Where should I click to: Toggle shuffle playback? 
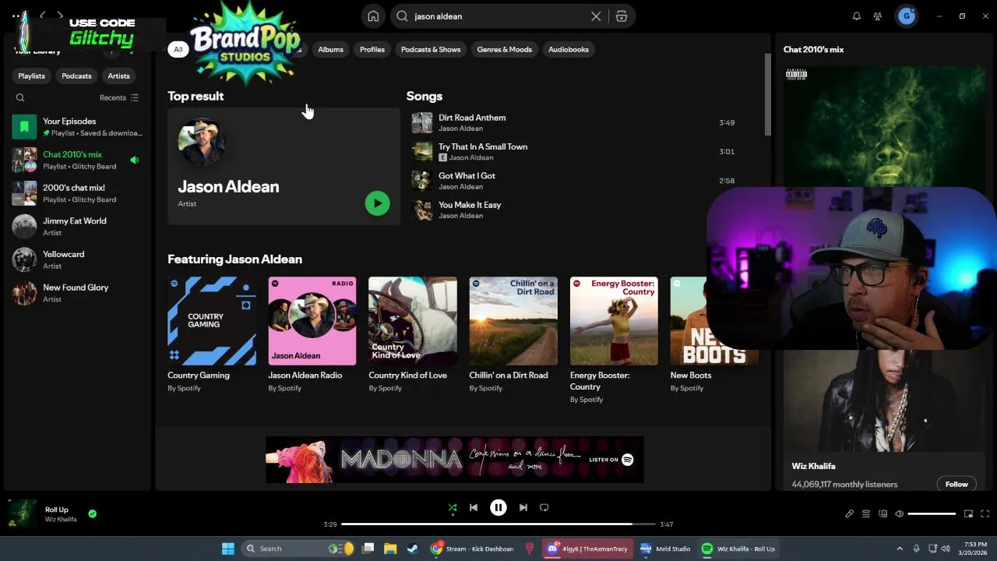point(453,508)
